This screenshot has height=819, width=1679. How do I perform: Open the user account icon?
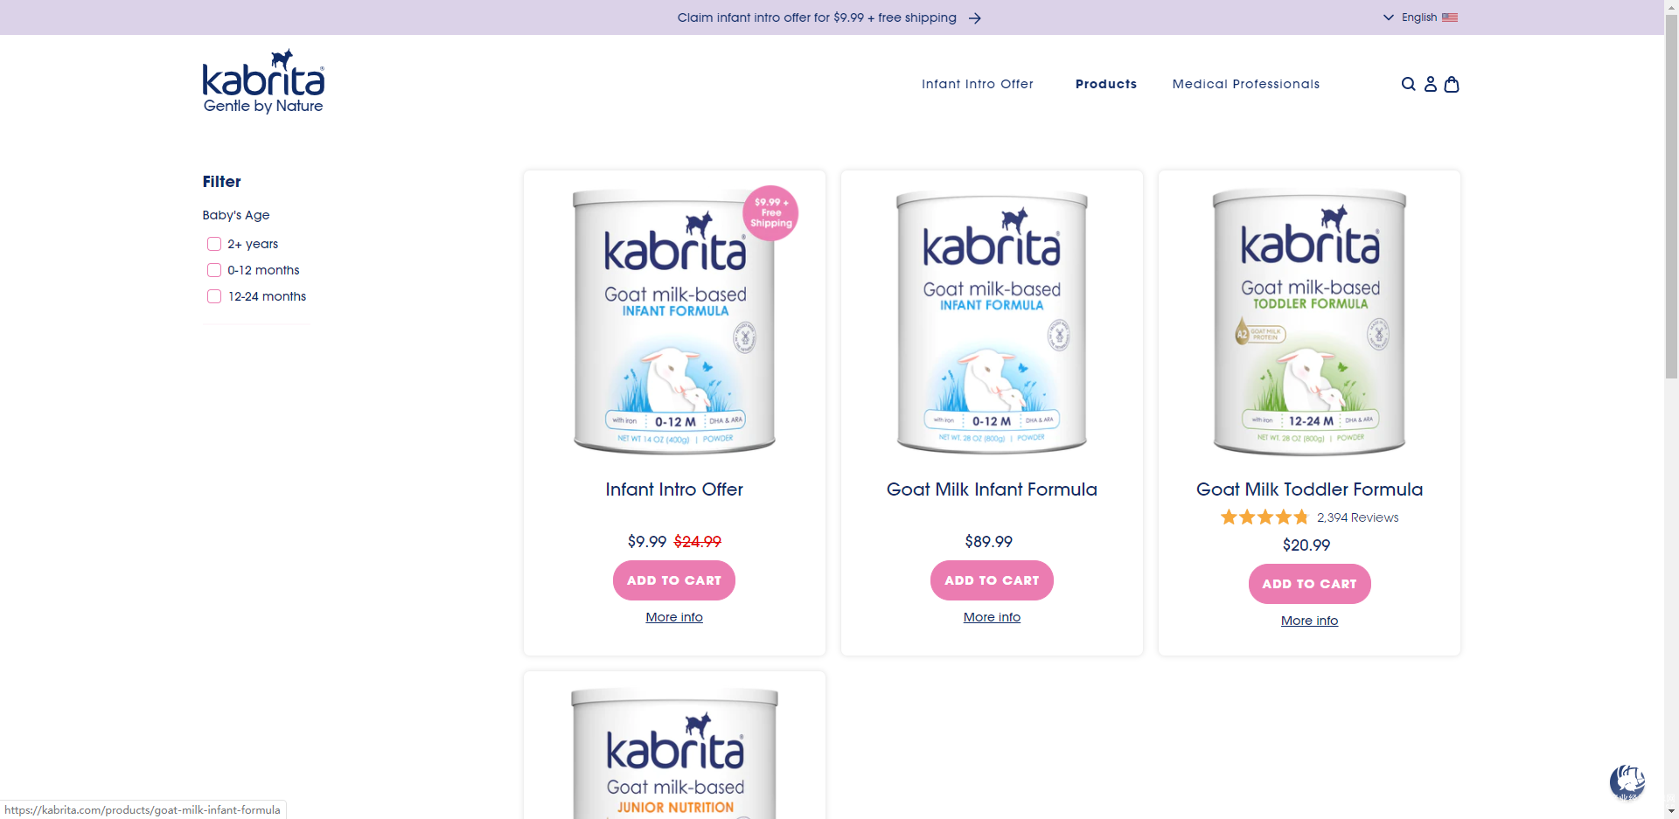1431,84
